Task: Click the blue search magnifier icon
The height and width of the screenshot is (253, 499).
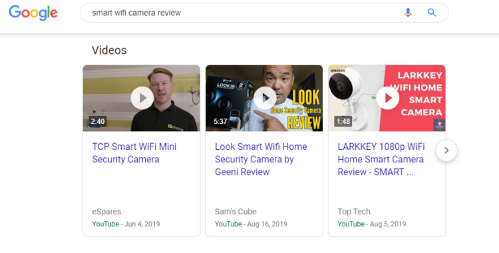Action: [432, 13]
